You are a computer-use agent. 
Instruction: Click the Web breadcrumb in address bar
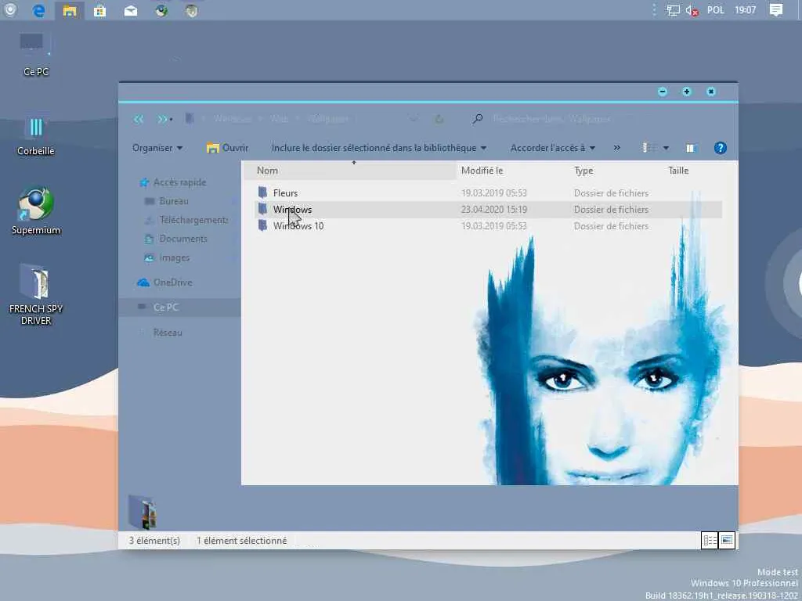tap(280, 119)
